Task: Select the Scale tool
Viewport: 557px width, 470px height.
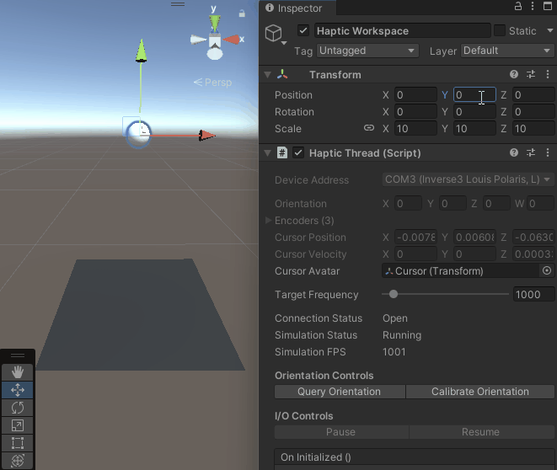Action: click(18, 425)
